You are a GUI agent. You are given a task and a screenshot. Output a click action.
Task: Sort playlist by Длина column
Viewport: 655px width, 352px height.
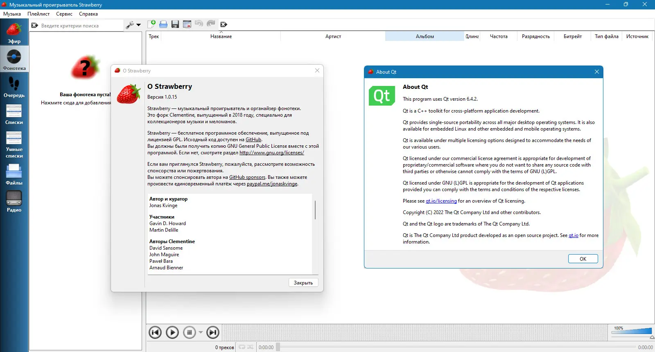[472, 36]
